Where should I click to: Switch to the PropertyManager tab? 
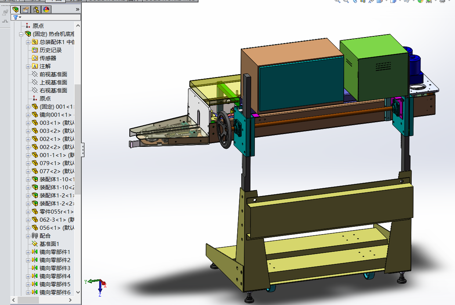click(26, 9)
